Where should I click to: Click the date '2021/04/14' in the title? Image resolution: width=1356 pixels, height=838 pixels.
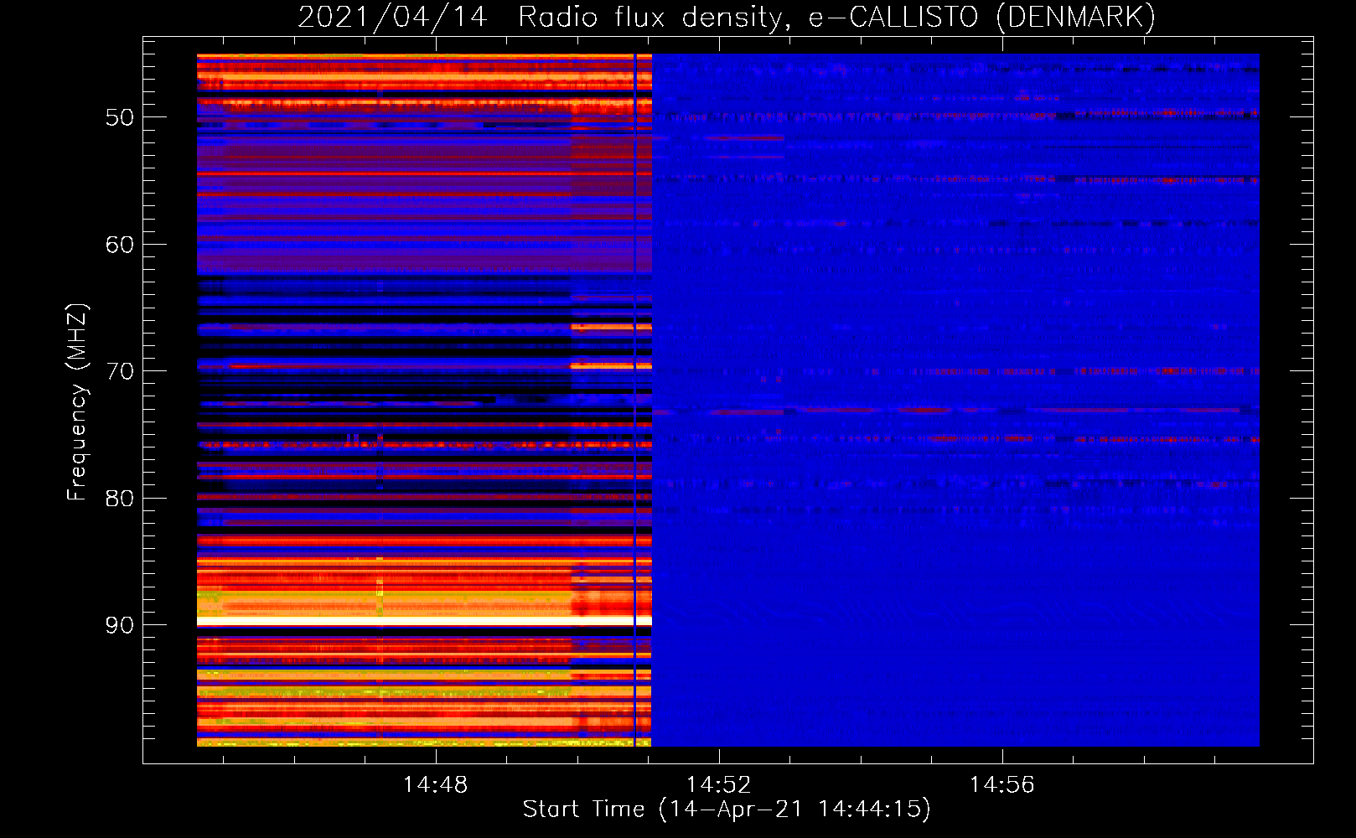point(392,18)
